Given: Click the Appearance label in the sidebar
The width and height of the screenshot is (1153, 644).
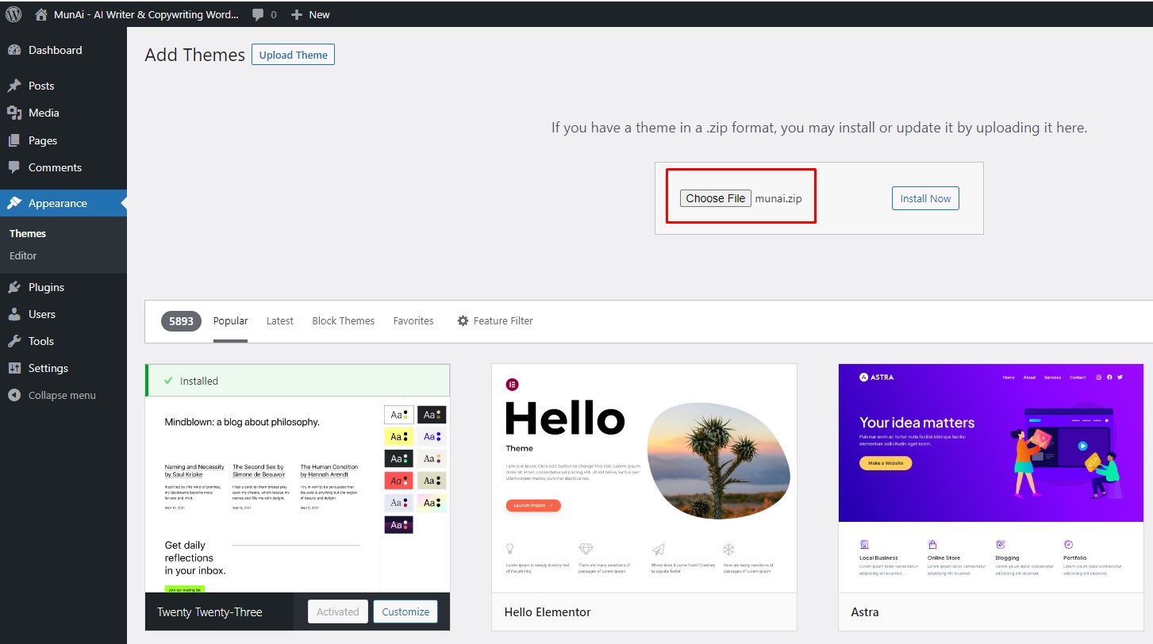Looking at the screenshot, I should (x=58, y=203).
